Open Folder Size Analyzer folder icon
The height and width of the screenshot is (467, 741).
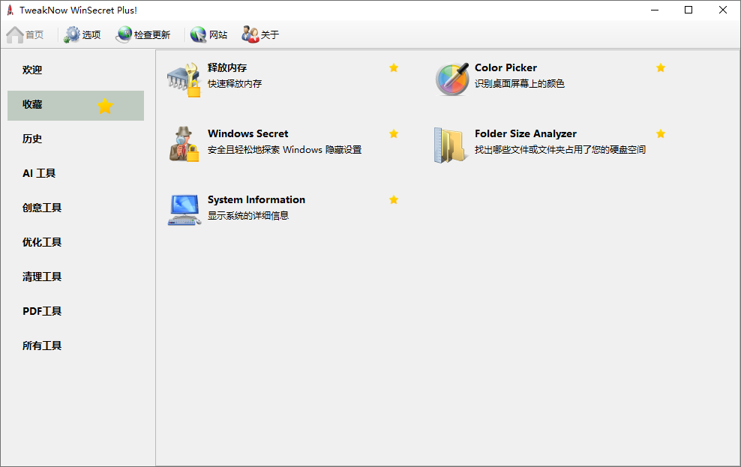[x=450, y=145]
